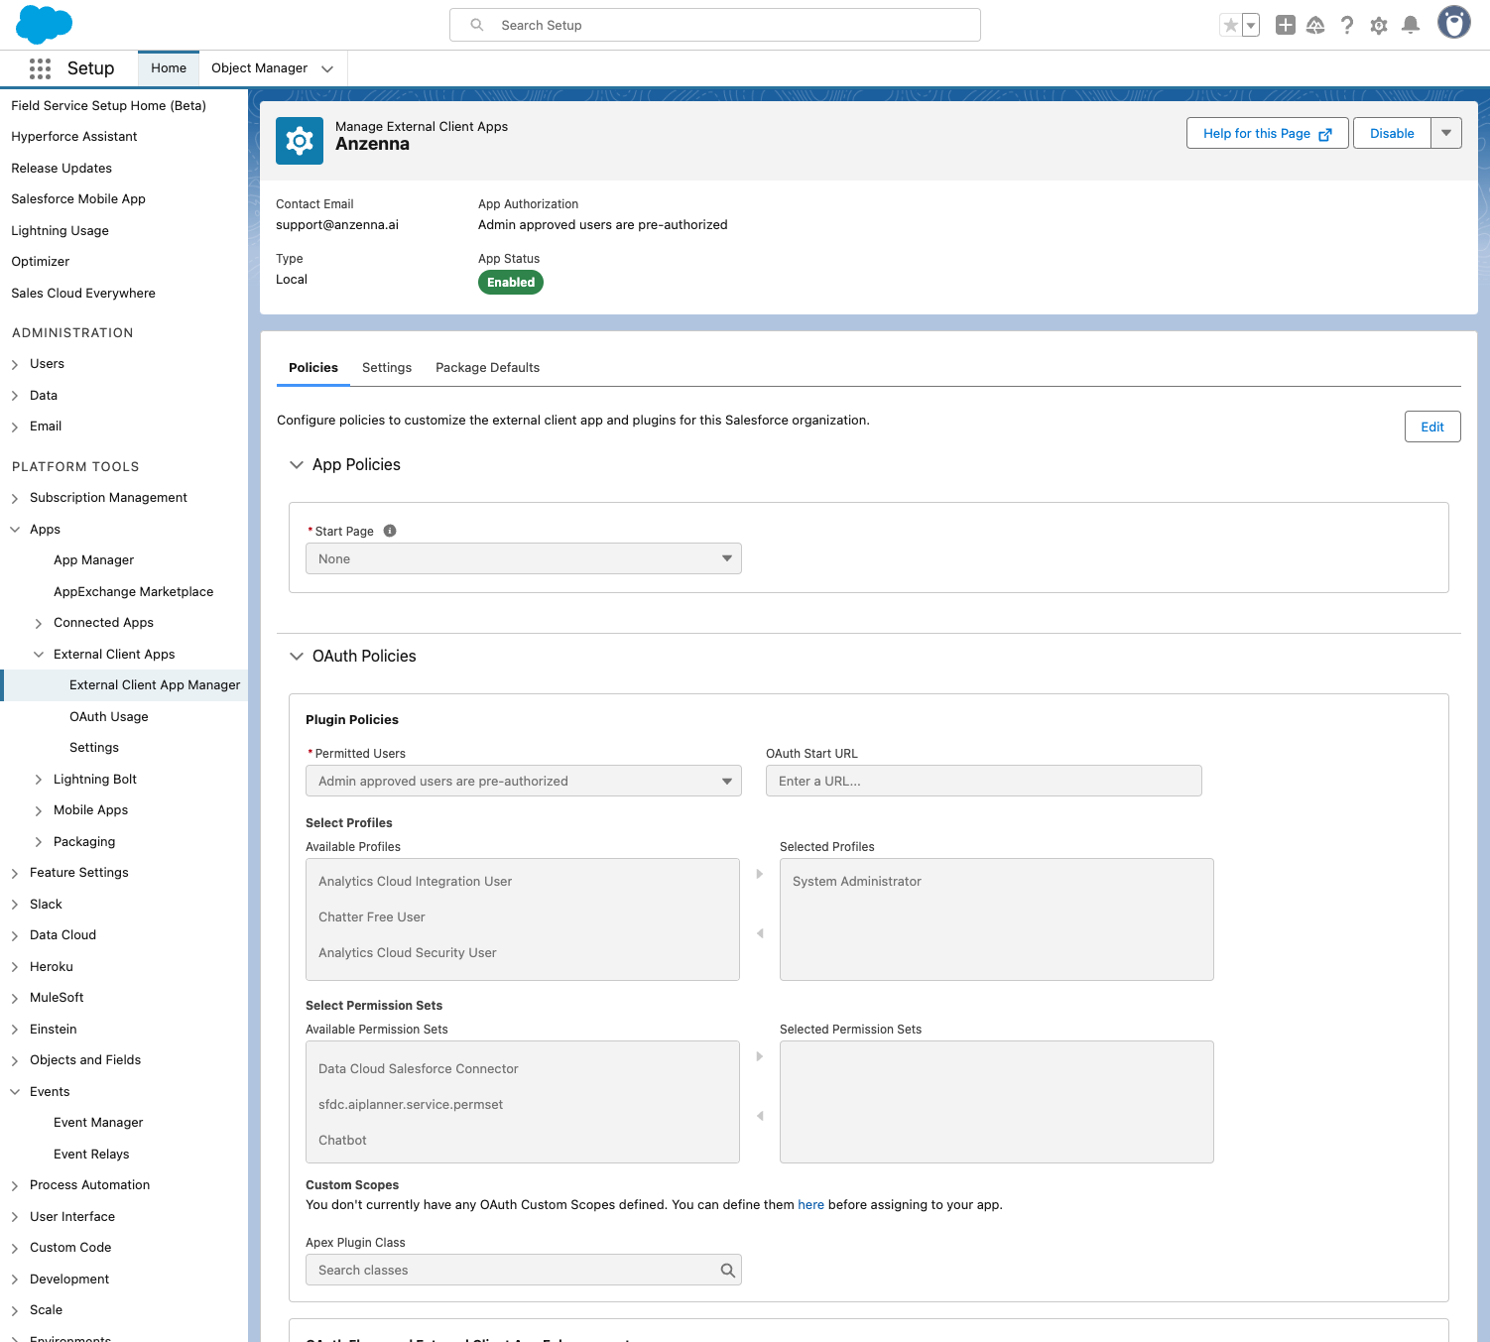Move profile to Selected Profiles arrow

760,874
